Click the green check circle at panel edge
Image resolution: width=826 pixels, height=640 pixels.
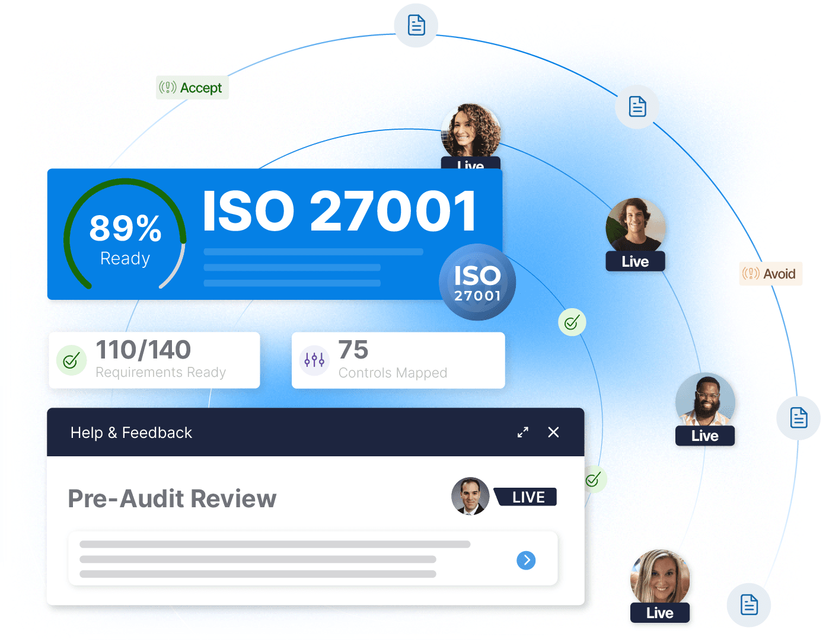(x=594, y=479)
